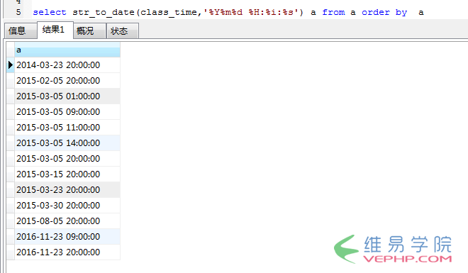Select the row 2015-02-05 20:00:00
The width and height of the screenshot is (468, 273).
click(67, 81)
